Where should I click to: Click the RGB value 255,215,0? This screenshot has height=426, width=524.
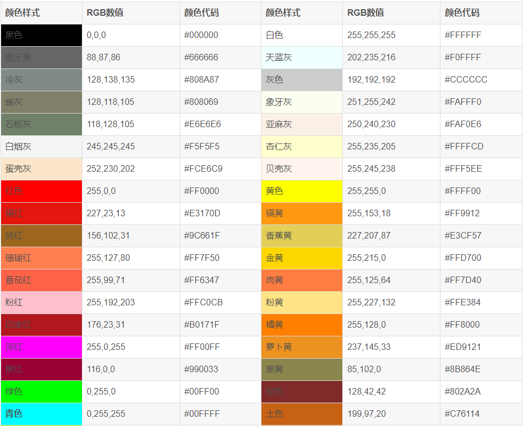(x=367, y=258)
